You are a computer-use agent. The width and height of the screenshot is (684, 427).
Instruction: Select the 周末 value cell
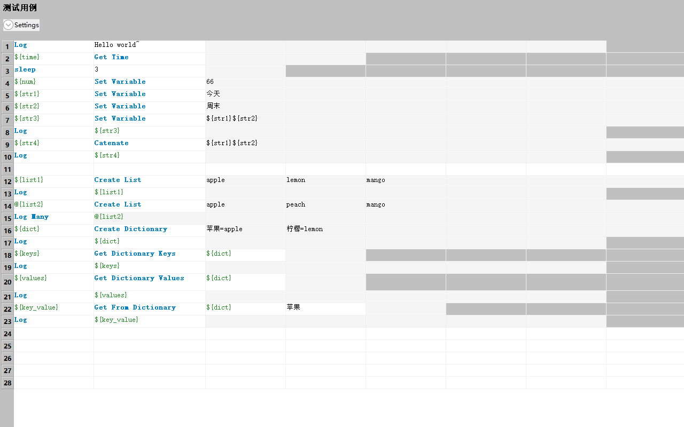coord(245,108)
